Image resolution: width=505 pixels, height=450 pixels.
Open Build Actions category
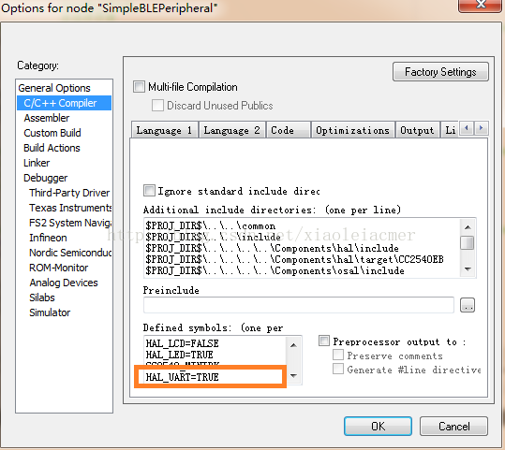(x=52, y=148)
